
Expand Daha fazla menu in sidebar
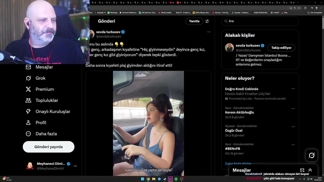(x=41, y=134)
